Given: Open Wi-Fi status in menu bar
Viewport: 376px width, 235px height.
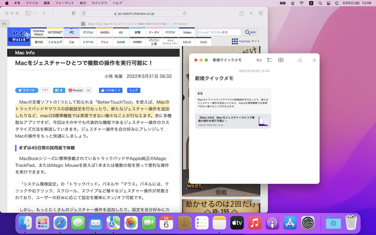Looking at the screenshot, I should coord(302,3).
